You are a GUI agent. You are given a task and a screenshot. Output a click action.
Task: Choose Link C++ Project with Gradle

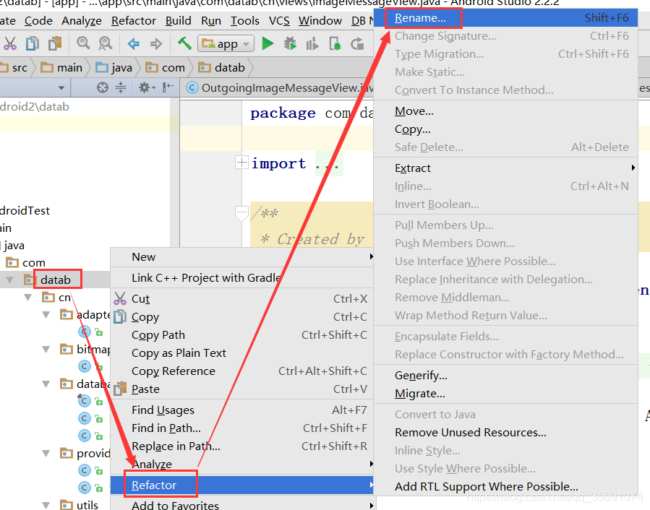click(242, 277)
